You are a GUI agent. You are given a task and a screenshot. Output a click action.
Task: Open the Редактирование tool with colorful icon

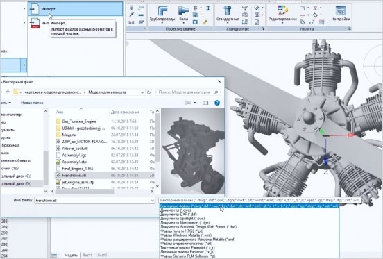coord(282,10)
